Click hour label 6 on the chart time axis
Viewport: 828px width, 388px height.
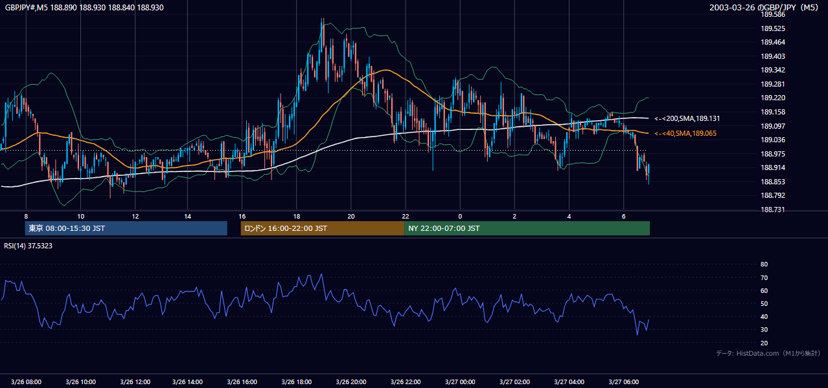click(x=623, y=216)
